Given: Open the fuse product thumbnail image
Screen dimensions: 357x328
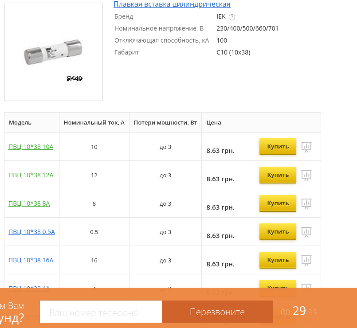Looking at the screenshot, I should [x=53, y=52].
